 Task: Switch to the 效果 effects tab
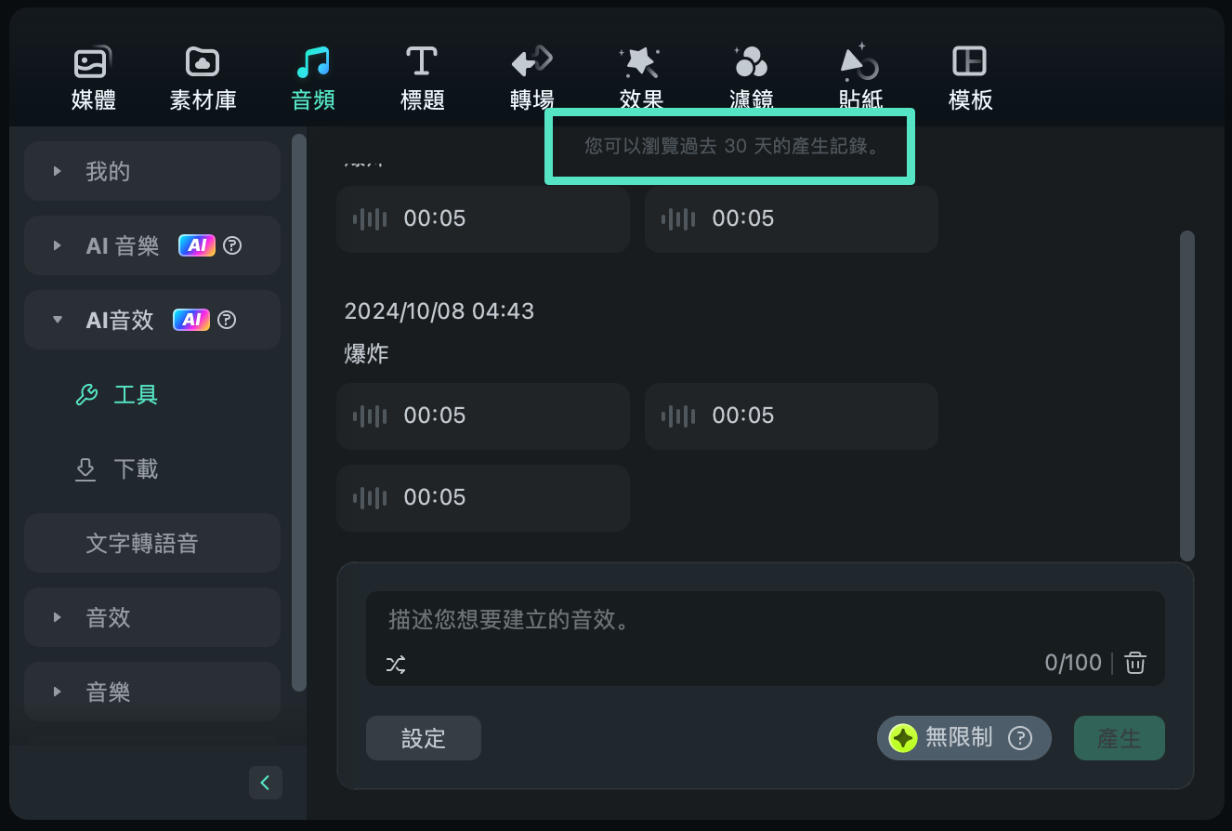tap(641, 78)
